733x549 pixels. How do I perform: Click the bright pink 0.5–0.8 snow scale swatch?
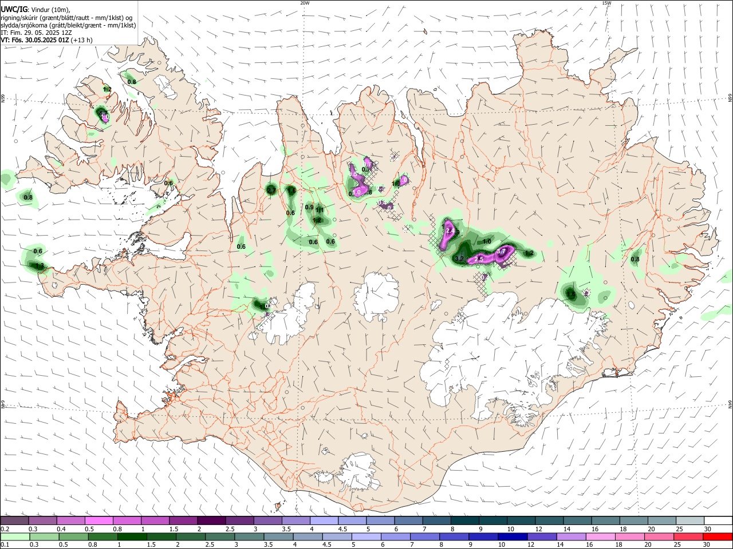click(98, 521)
